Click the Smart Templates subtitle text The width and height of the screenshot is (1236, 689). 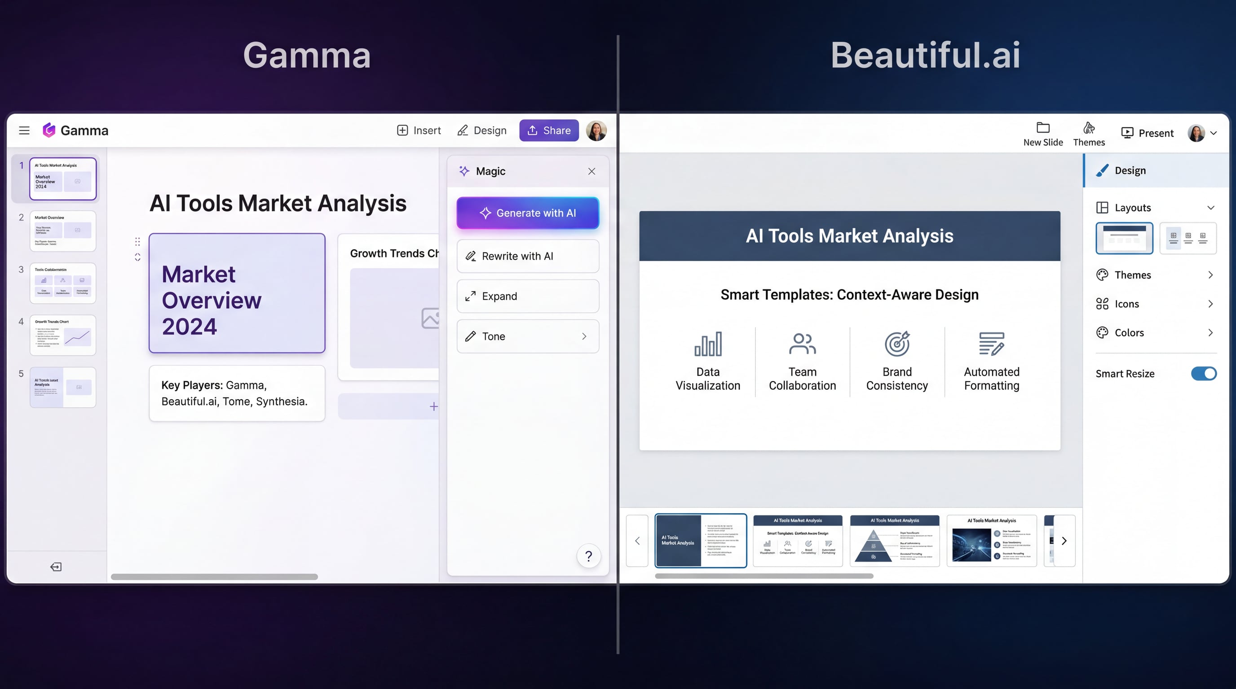point(849,294)
